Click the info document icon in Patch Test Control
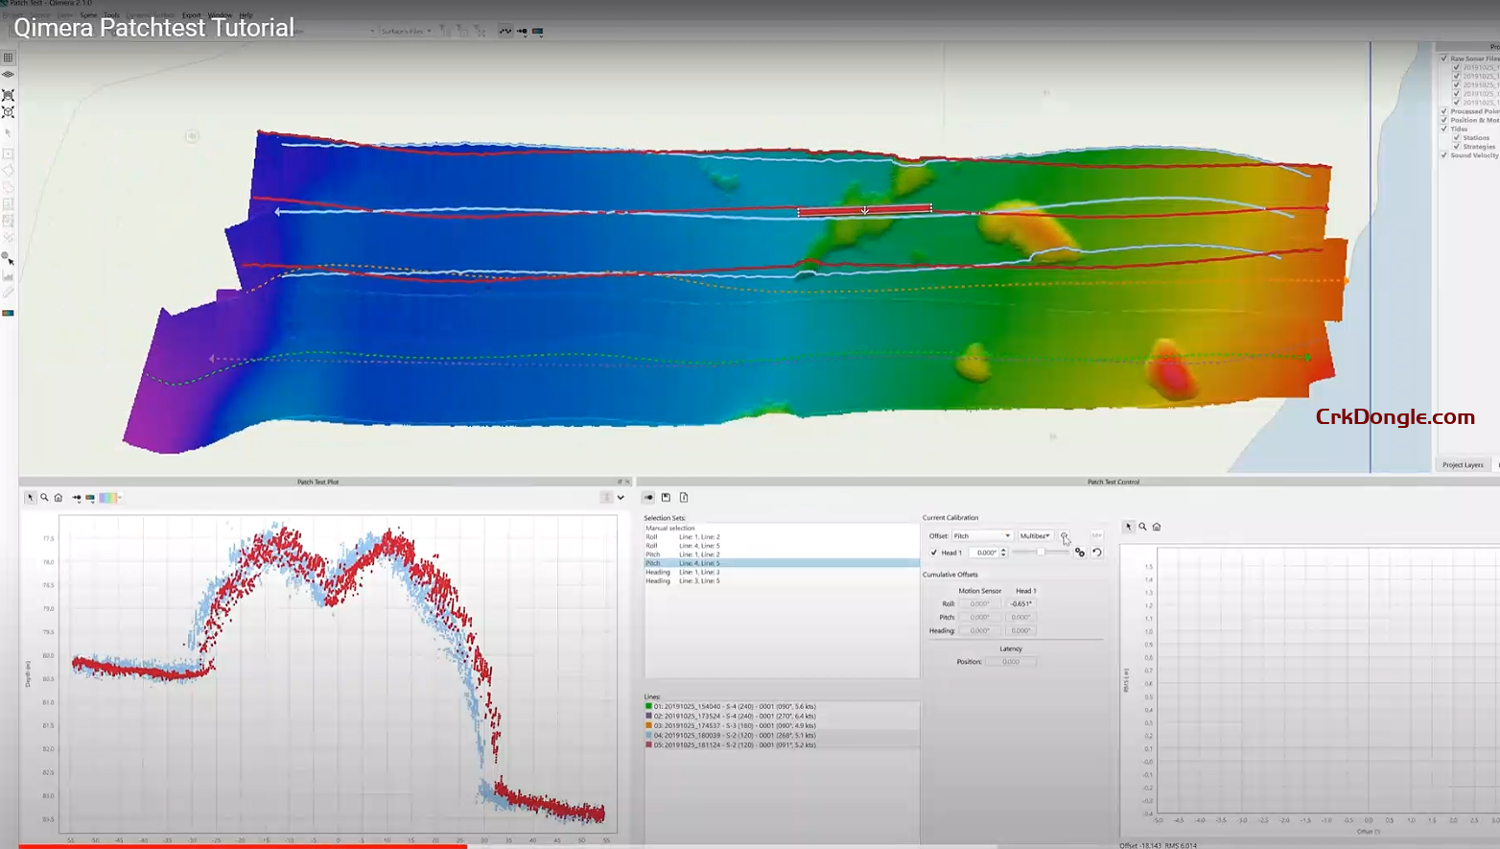 tap(684, 497)
